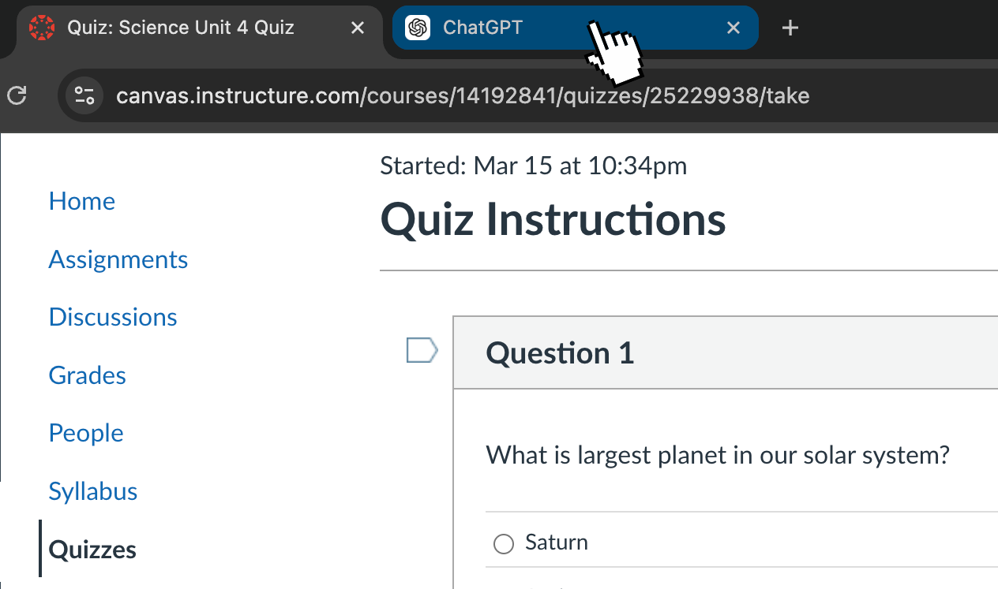The width and height of the screenshot is (998, 589).
Task: Click the Canvas URL address bar
Action: pyautogui.click(x=463, y=96)
